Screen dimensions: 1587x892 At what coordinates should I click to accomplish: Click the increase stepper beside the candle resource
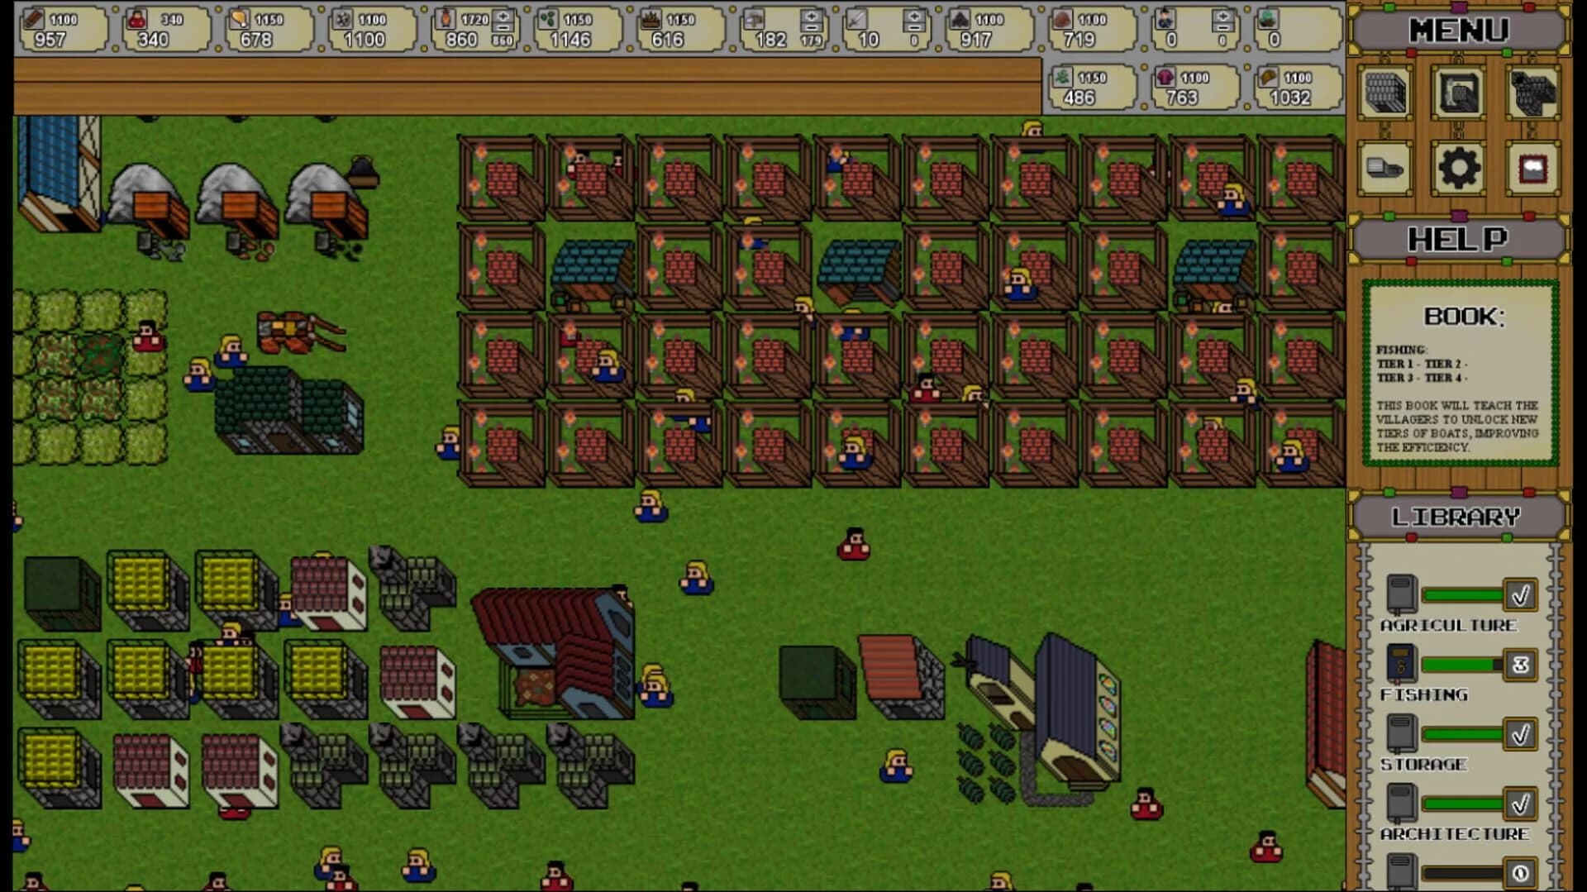[504, 17]
